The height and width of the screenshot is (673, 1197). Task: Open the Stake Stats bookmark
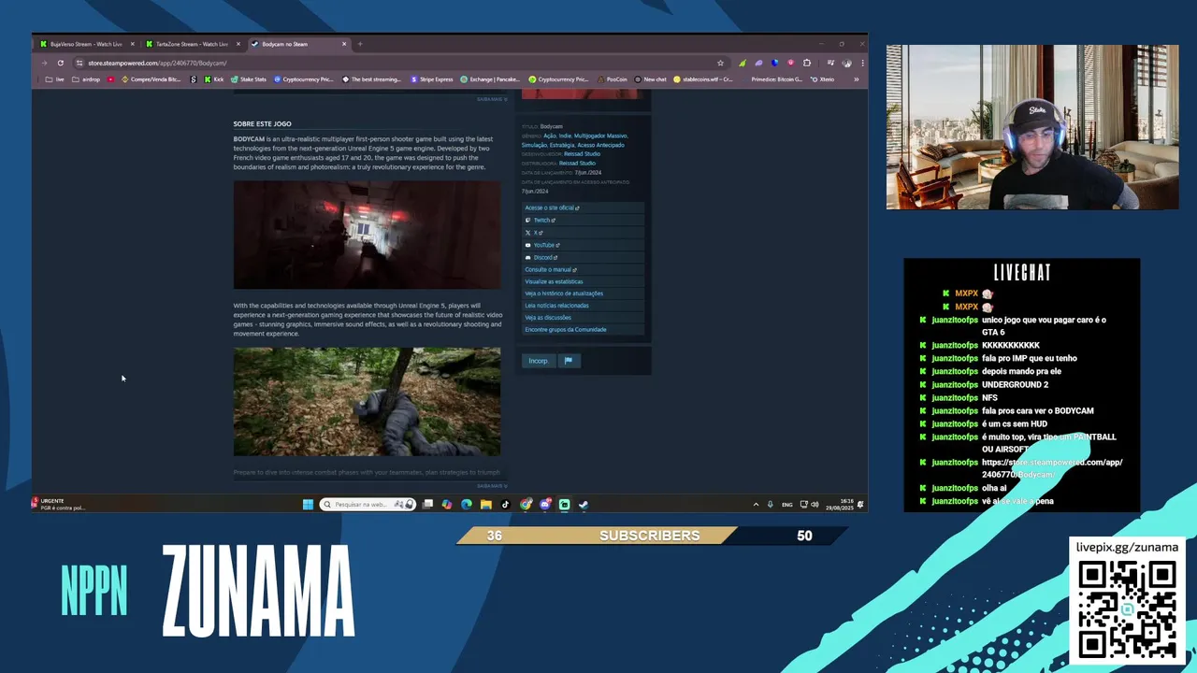(x=249, y=79)
